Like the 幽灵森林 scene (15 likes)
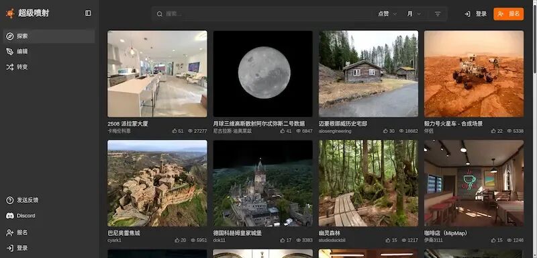 point(388,240)
